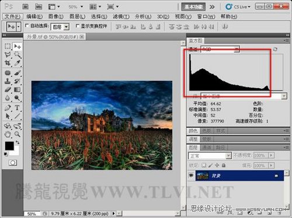Select the Quick Selection tool
The image size is (292, 218).
[x=18, y=55]
